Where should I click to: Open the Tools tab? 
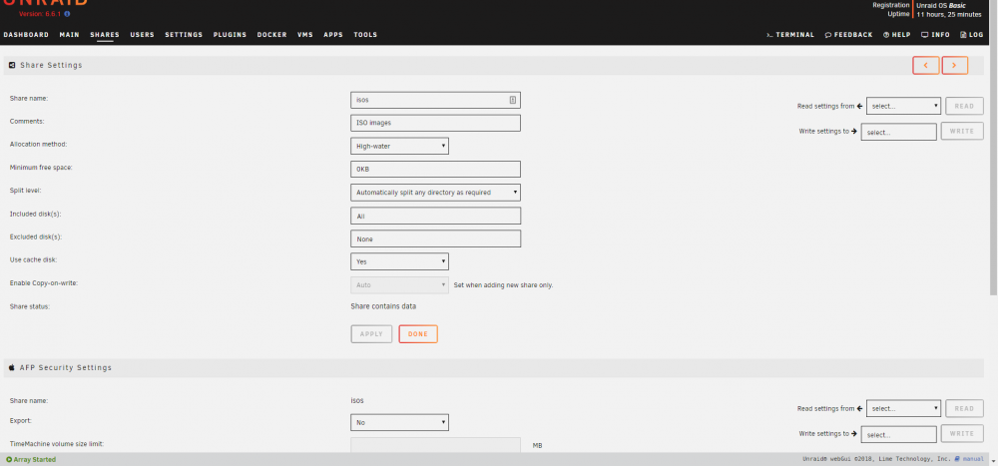tap(365, 35)
